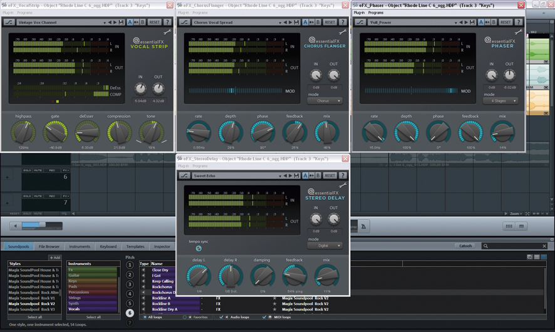Select the All loops radio button
555x332 pixels.
coord(145,317)
